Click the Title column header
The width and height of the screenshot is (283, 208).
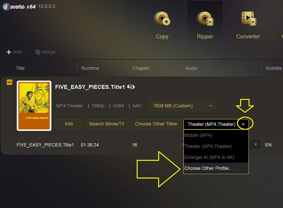pyautogui.click(x=20, y=68)
